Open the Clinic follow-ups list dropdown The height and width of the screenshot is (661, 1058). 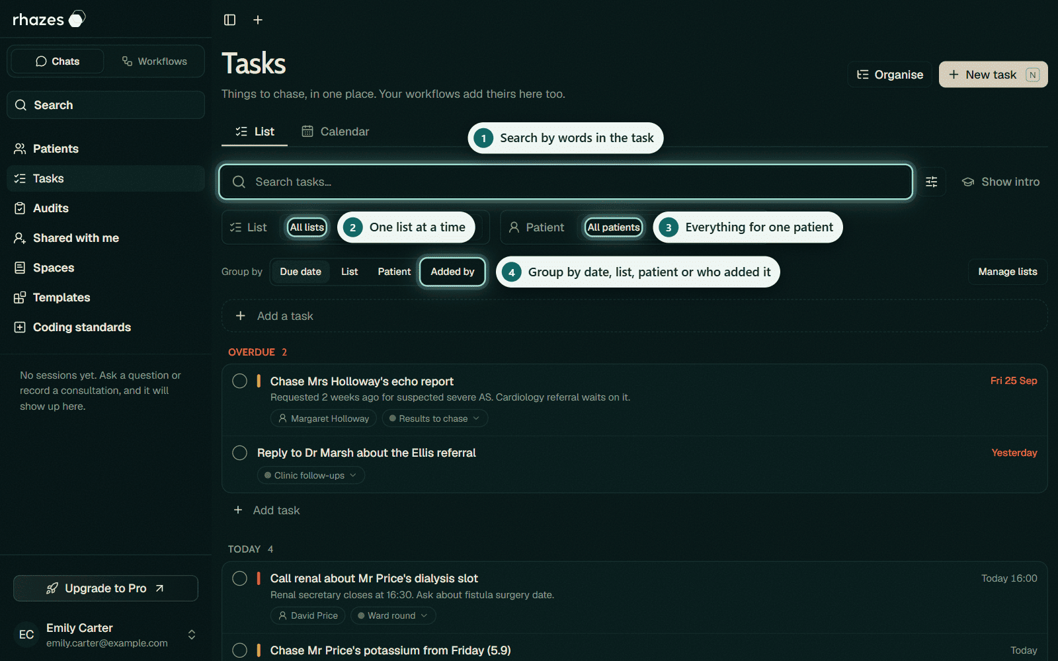311,475
